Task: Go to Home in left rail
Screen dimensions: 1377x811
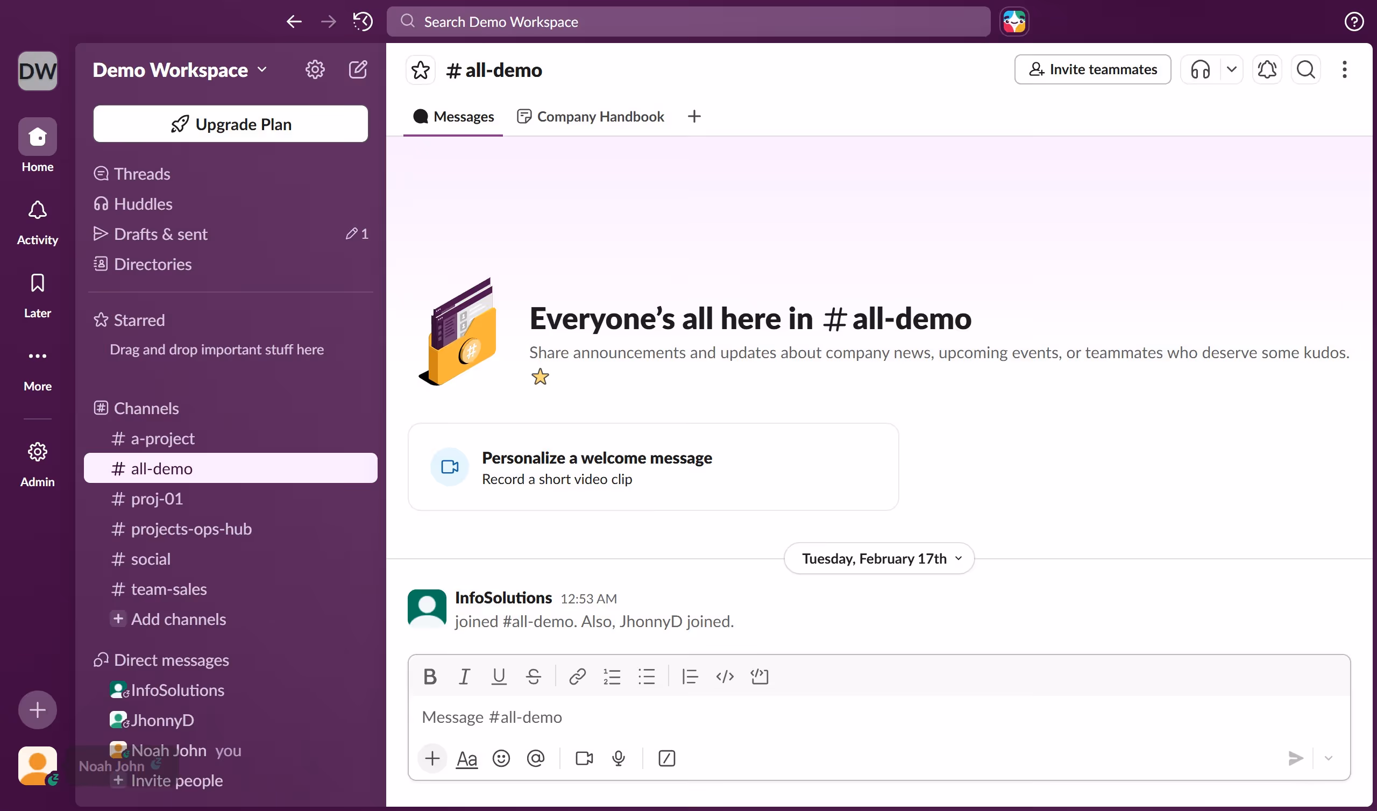Action: [x=37, y=145]
